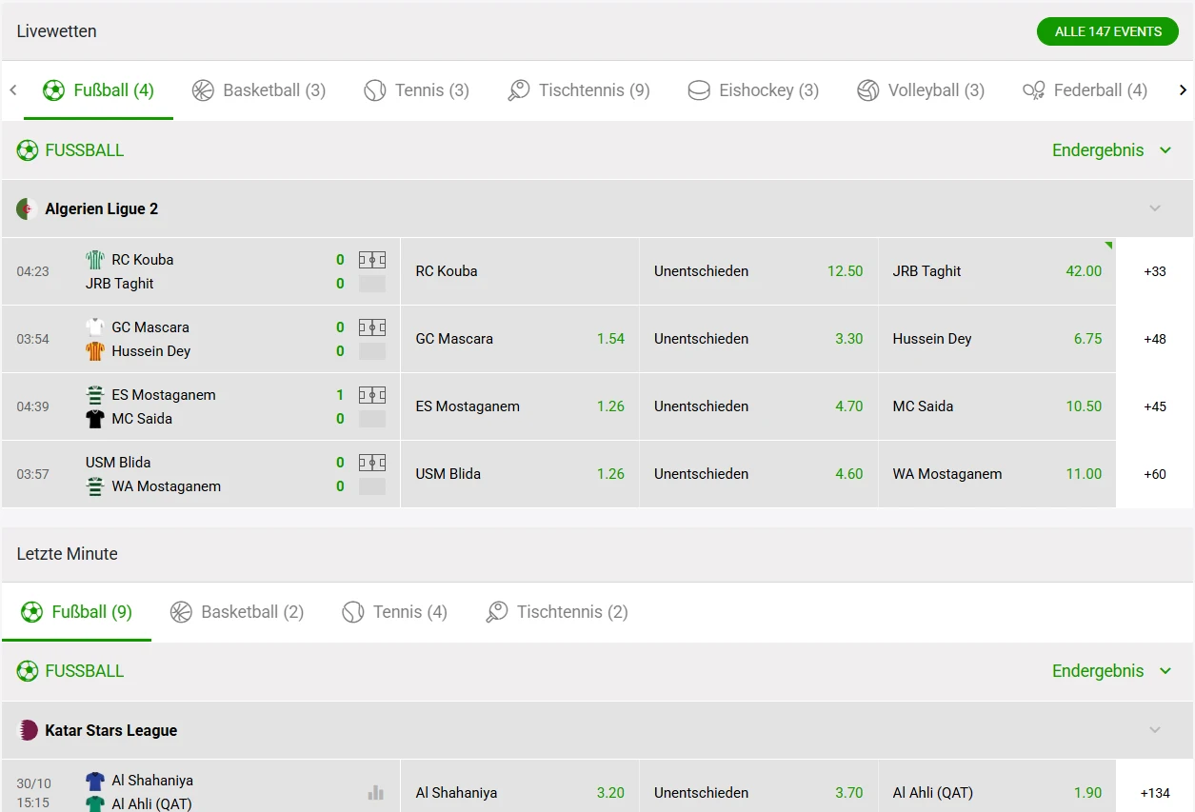The height and width of the screenshot is (812, 1195).
Task: Open the Endergebnis dropdown in Letzte Minute section
Action: click(x=1111, y=671)
